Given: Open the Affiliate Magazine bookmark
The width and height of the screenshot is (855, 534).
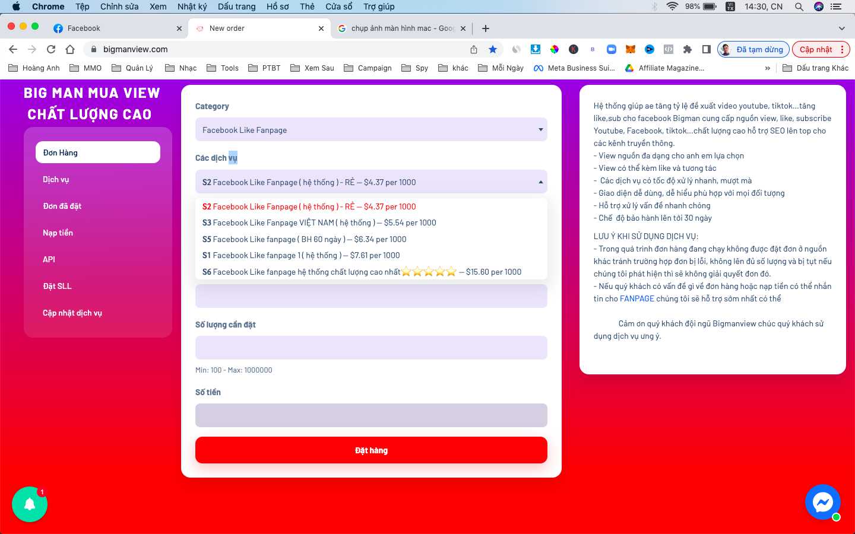Looking at the screenshot, I should tap(664, 68).
